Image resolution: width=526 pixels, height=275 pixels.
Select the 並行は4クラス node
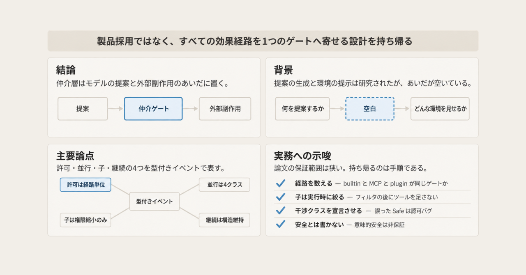(224, 185)
